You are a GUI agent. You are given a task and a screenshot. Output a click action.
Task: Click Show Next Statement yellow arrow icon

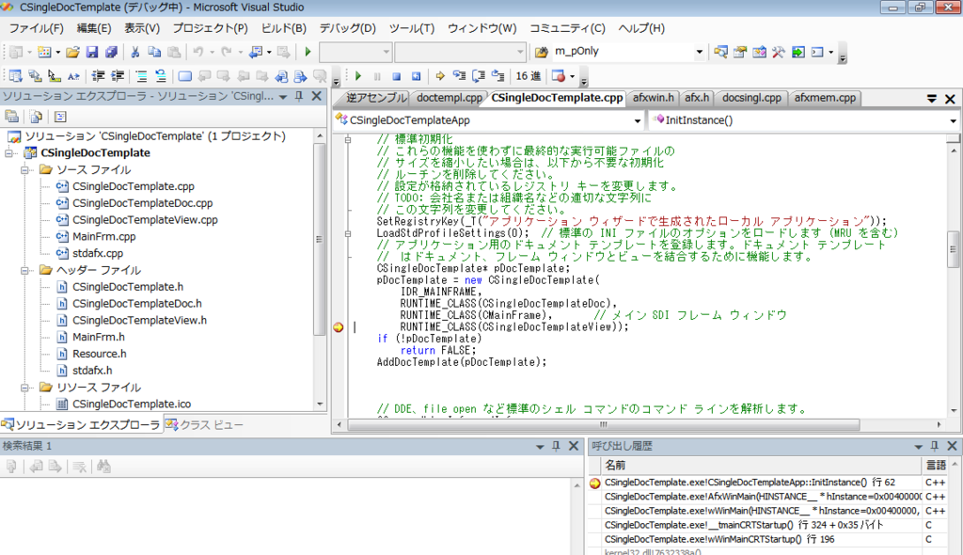coord(440,76)
